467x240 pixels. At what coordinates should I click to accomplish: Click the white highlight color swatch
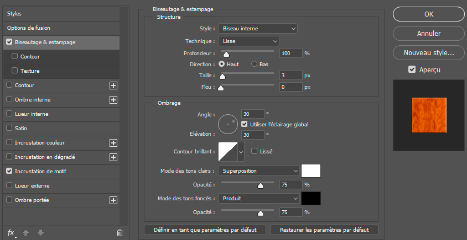311,171
